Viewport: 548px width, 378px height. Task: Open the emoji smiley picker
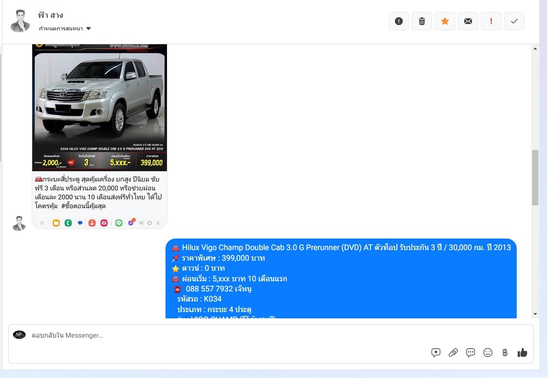[x=488, y=353]
